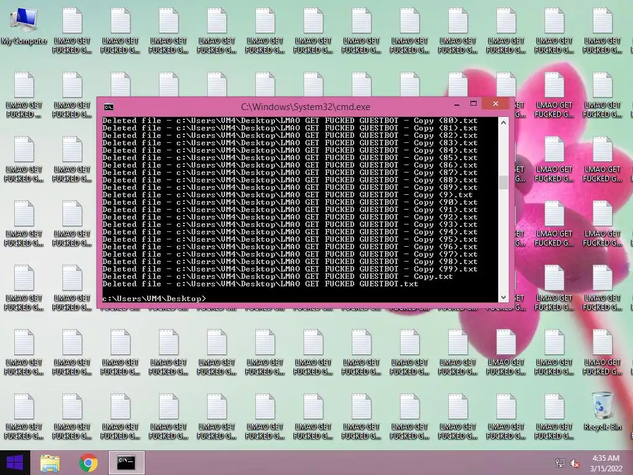Click the deleted file line Copy (83).txt
633x475 pixels.
click(290, 143)
